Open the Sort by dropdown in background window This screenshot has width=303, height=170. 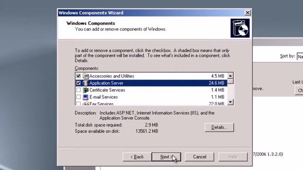click(300, 57)
